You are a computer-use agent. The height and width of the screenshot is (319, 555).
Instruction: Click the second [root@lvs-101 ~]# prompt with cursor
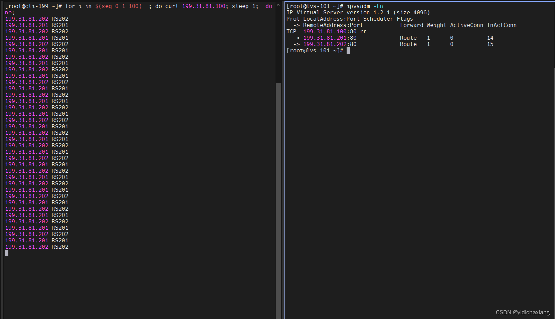[x=315, y=51]
